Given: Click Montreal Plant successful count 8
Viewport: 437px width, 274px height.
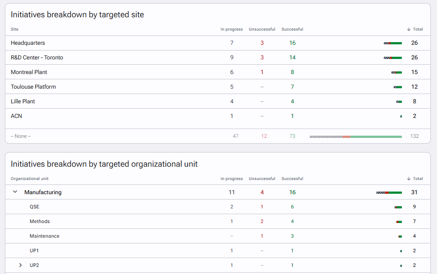Looking at the screenshot, I should 292,72.
